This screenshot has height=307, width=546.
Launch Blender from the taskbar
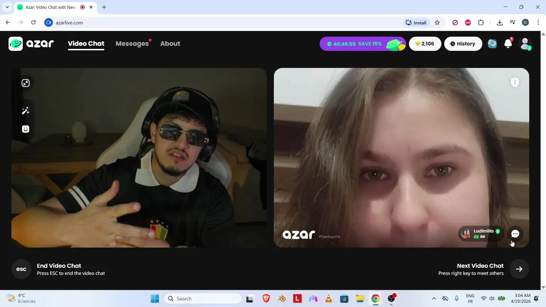coord(282,298)
